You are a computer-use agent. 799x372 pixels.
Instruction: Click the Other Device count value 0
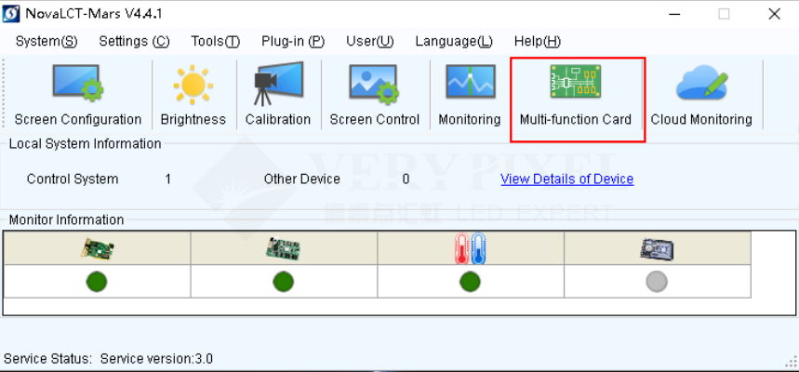pyautogui.click(x=406, y=179)
